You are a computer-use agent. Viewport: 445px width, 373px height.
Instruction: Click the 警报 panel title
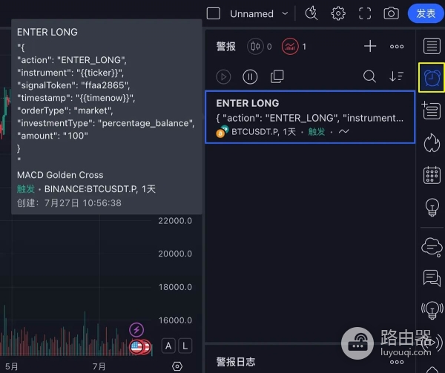226,47
